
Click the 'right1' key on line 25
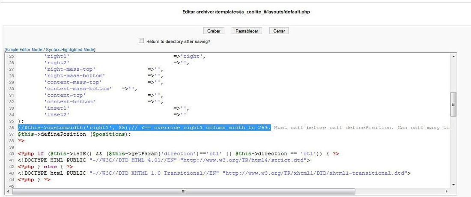click(57, 56)
